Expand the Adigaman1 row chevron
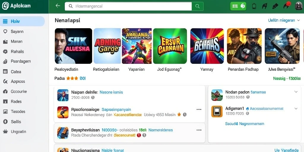304x152 pixels. tap(296, 109)
